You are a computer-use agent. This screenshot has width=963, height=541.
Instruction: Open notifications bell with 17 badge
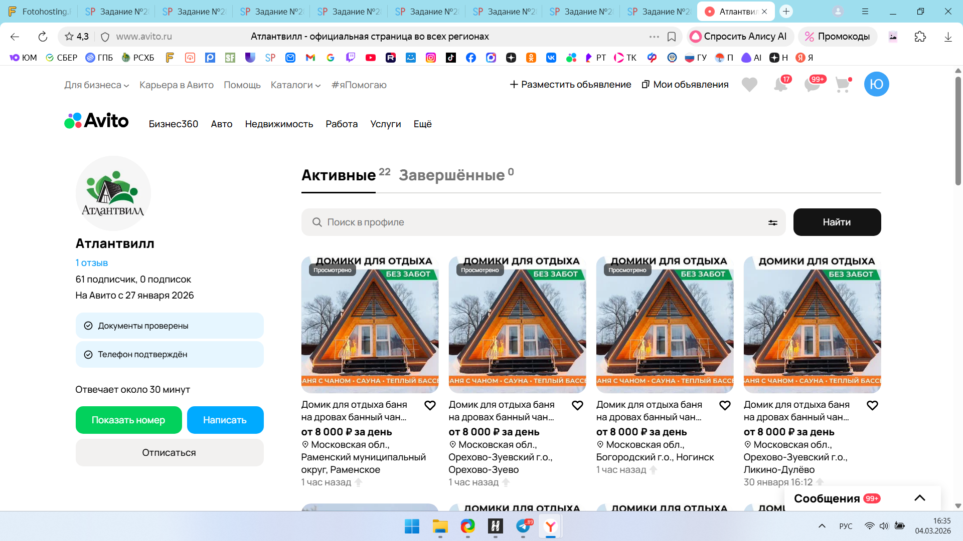pos(780,85)
